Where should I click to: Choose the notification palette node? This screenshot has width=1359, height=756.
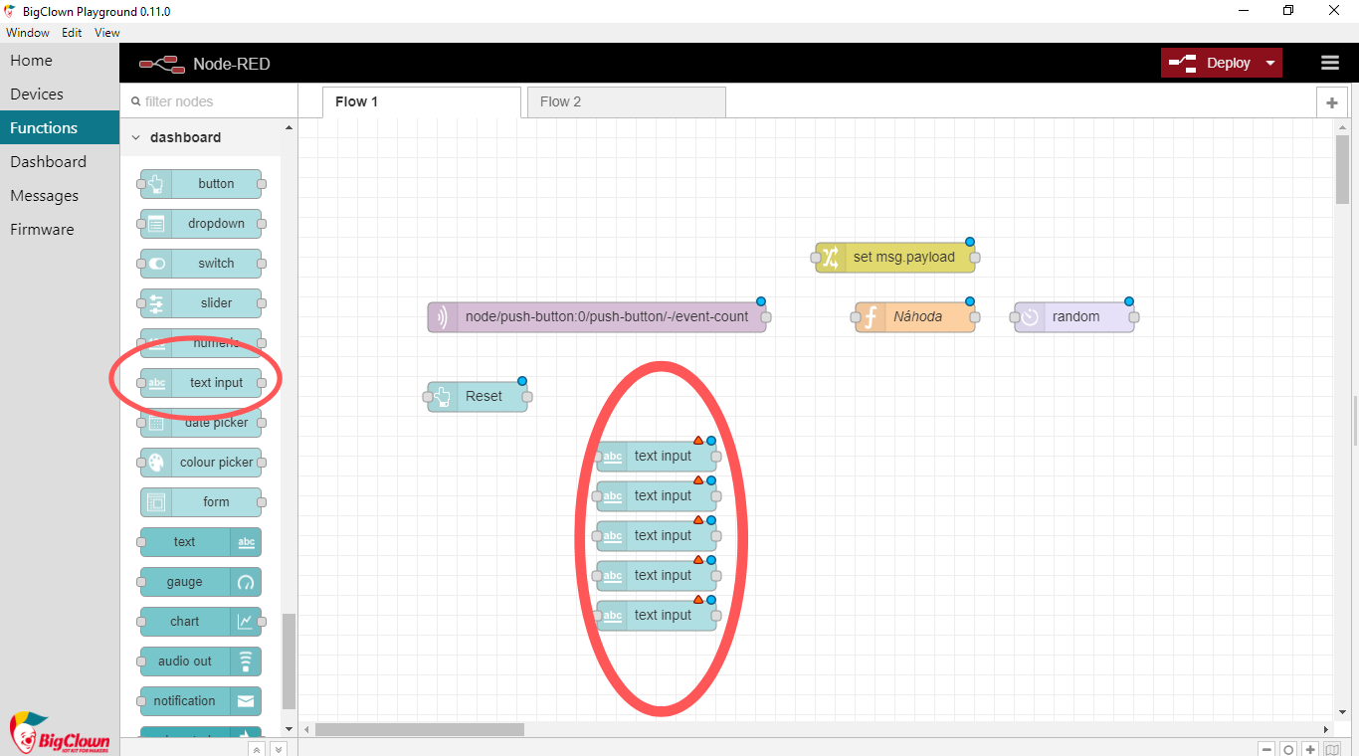[x=201, y=701]
